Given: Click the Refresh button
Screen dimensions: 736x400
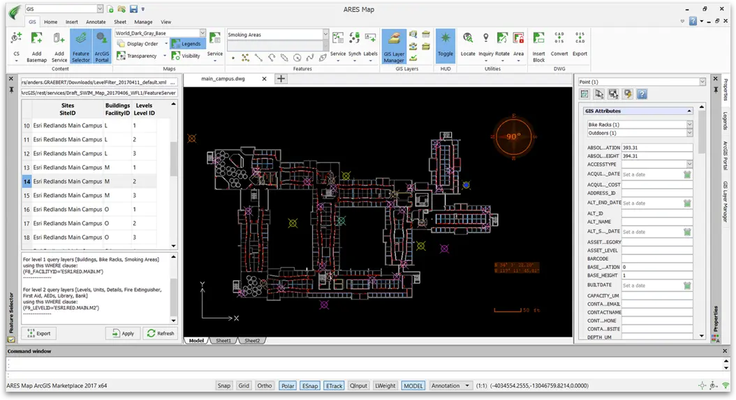Looking at the screenshot, I should click(x=161, y=334).
